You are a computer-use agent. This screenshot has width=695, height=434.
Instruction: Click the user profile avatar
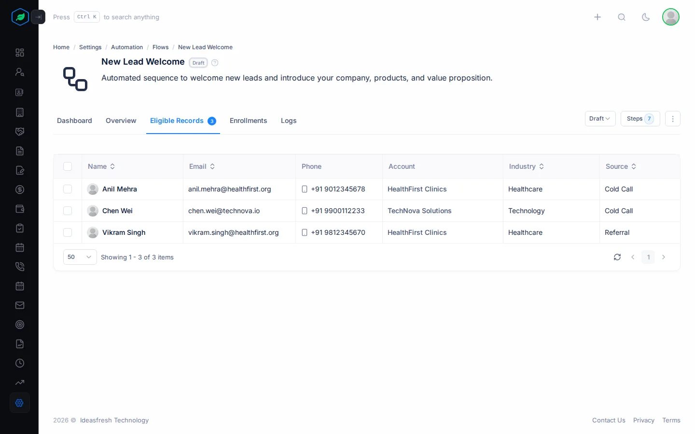(671, 17)
